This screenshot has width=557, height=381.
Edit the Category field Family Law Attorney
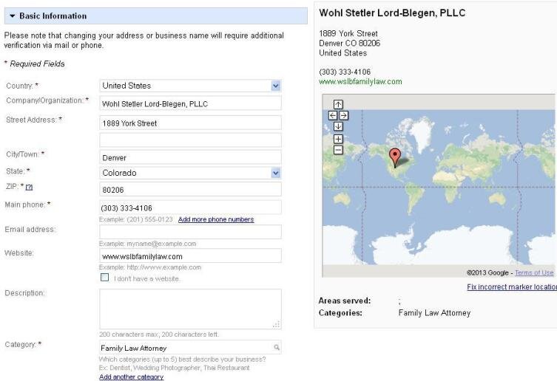point(190,347)
